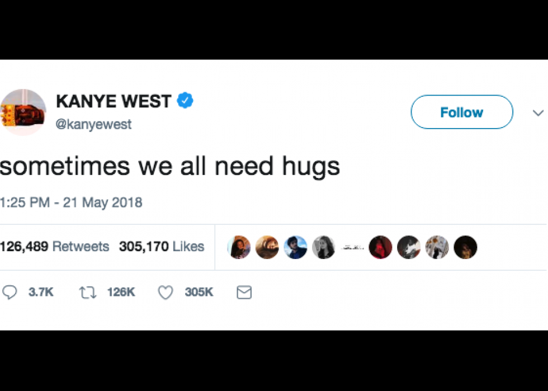
Task: Like the tweet with the heart icon
Action: (166, 293)
